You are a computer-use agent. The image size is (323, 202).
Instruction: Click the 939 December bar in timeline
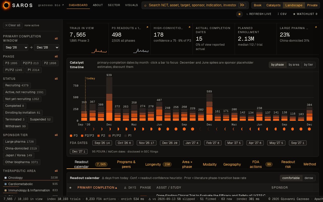coord(109,99)
